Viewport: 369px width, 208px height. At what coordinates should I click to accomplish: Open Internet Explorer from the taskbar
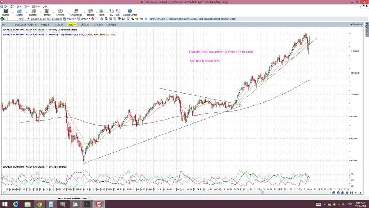(x=15, y=204)
